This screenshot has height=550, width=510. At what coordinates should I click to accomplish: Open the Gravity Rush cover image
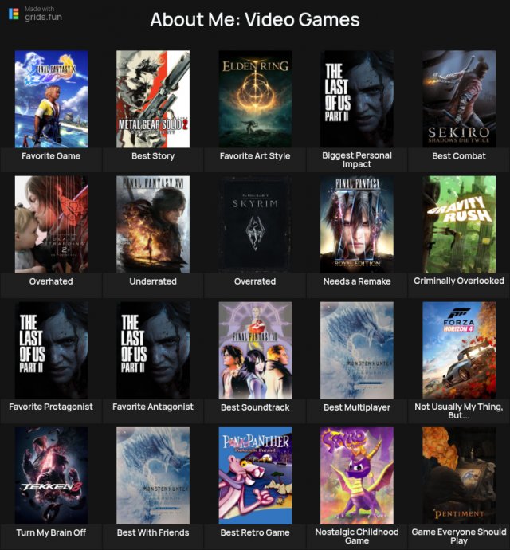[459, 224]
